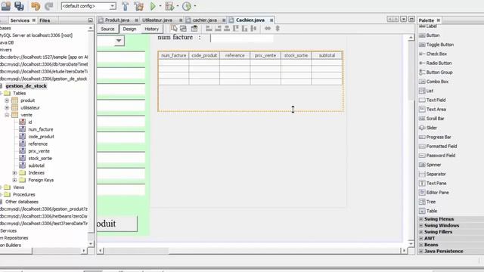
Task: Expand the utilisateur table node
Action: click(x=7, y=107)
